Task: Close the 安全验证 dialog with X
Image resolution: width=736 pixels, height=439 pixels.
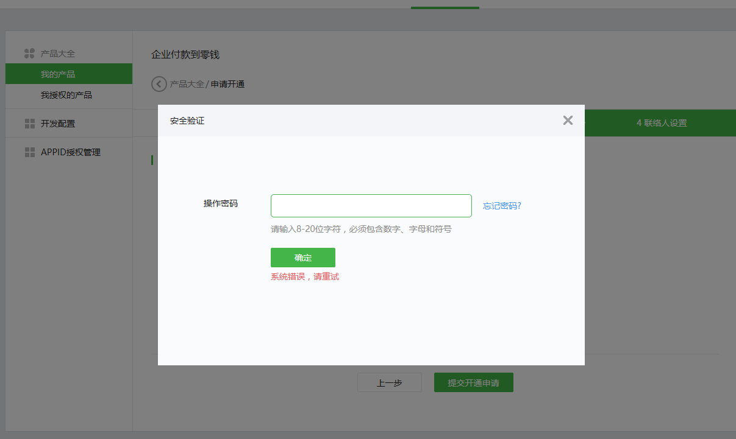Action: 568,121
